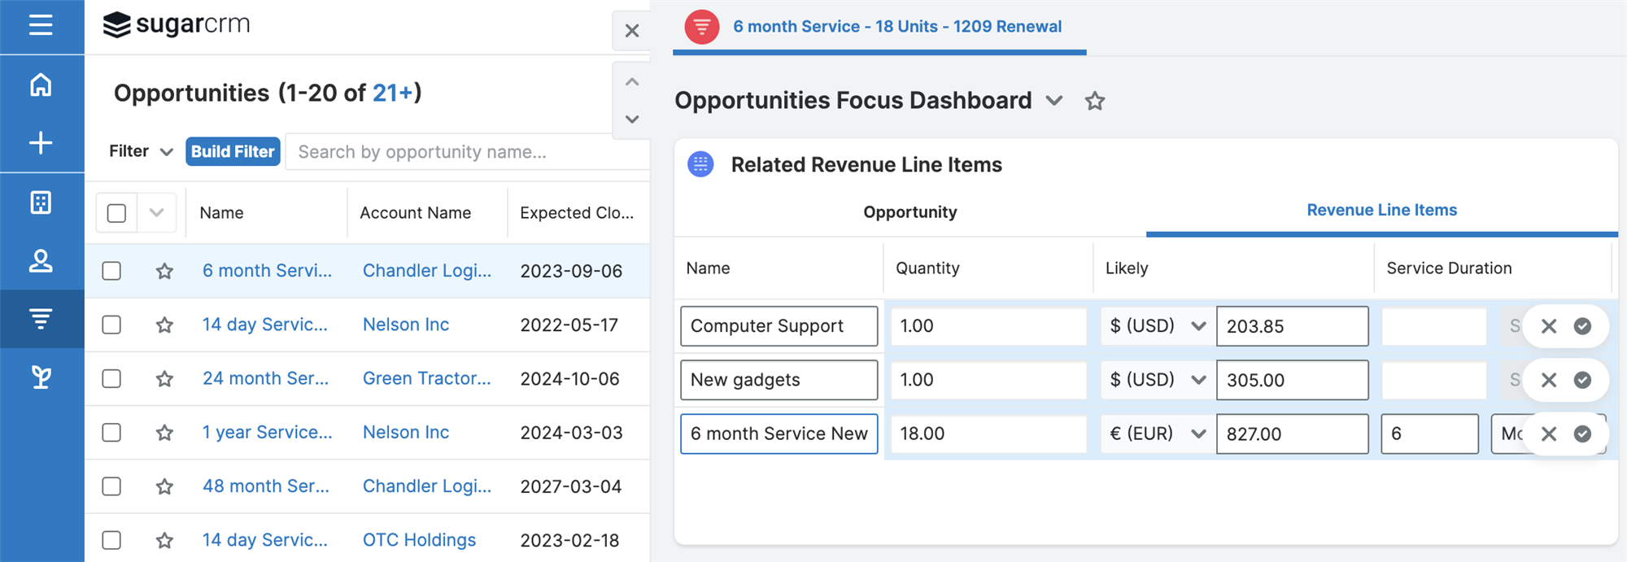Select the 24 month Service row checkbox

pyautogui.click(x=111, y=379)
